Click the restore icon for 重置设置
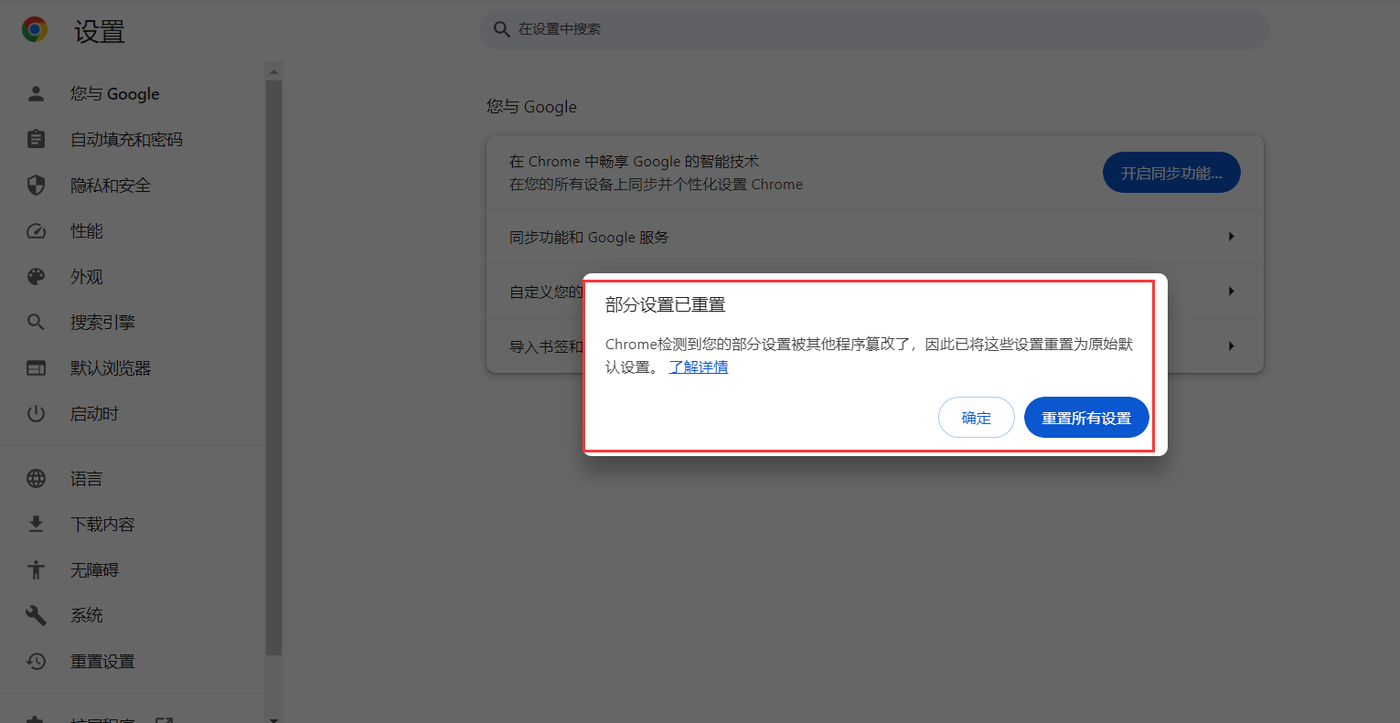The width and height of the screenshot is (1400, 723). tap(36, 661)
